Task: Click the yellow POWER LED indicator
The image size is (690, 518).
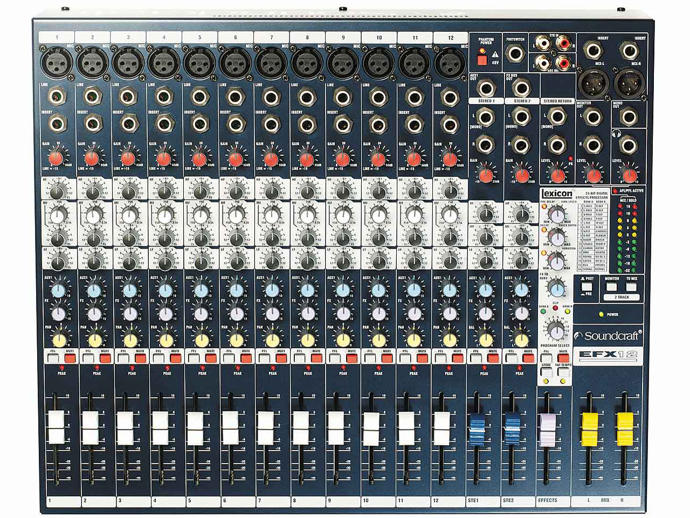Action: [x=602, y=315]
